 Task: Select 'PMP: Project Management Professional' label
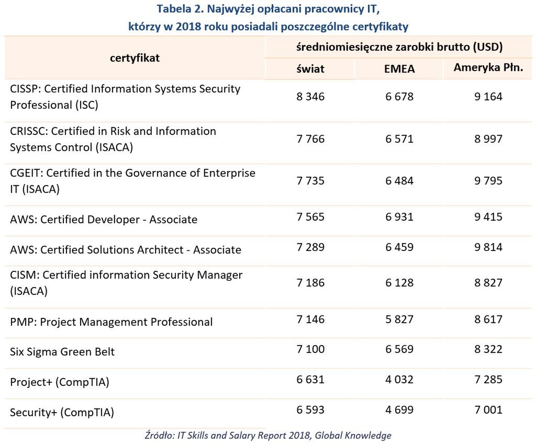[x=111, y=322]
